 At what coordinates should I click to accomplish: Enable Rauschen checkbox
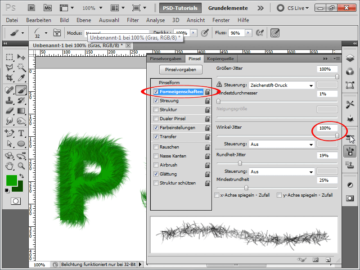156,147
